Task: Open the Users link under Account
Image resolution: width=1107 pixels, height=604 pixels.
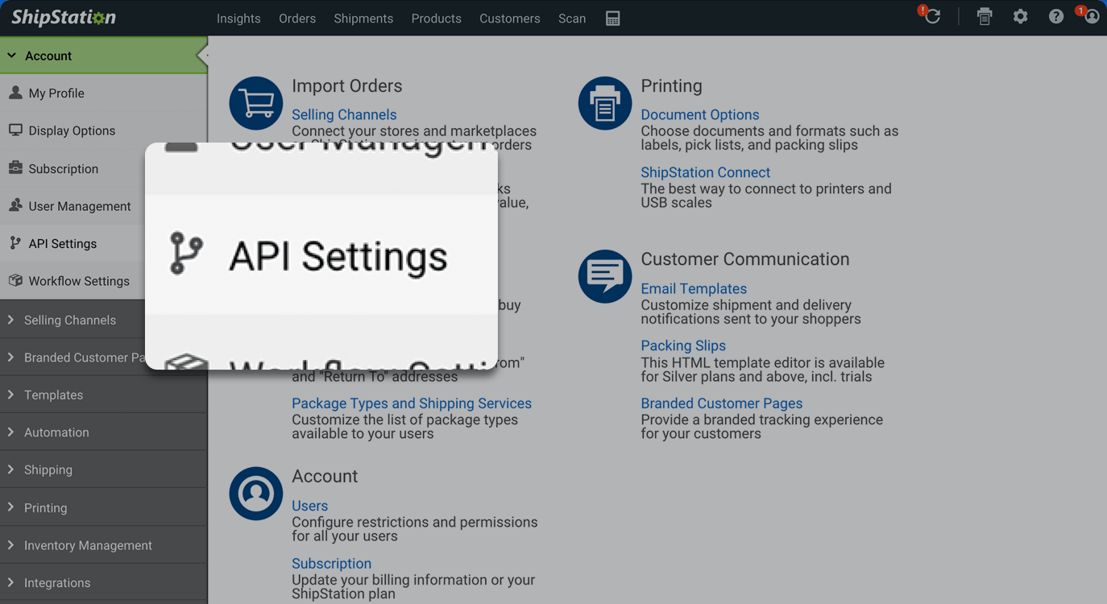Action: point(310,506)
